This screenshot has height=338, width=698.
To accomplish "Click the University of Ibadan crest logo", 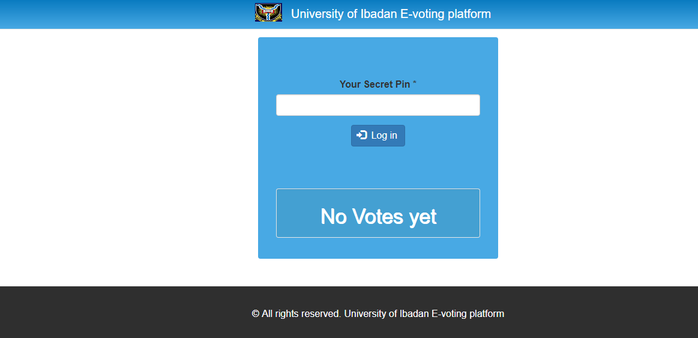I will tap(268, 13).
